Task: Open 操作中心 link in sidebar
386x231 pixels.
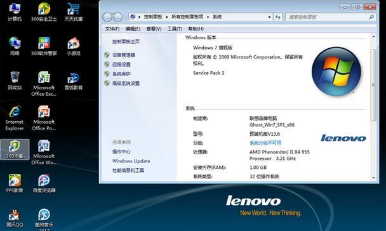Action: (x=121, y=152)
